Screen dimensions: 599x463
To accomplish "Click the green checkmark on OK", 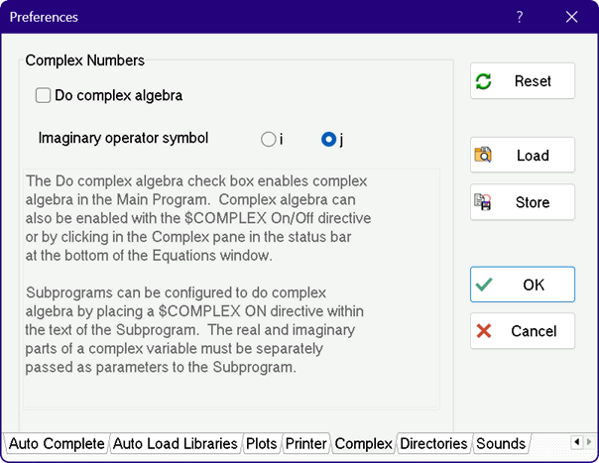I will coord(484,285).
